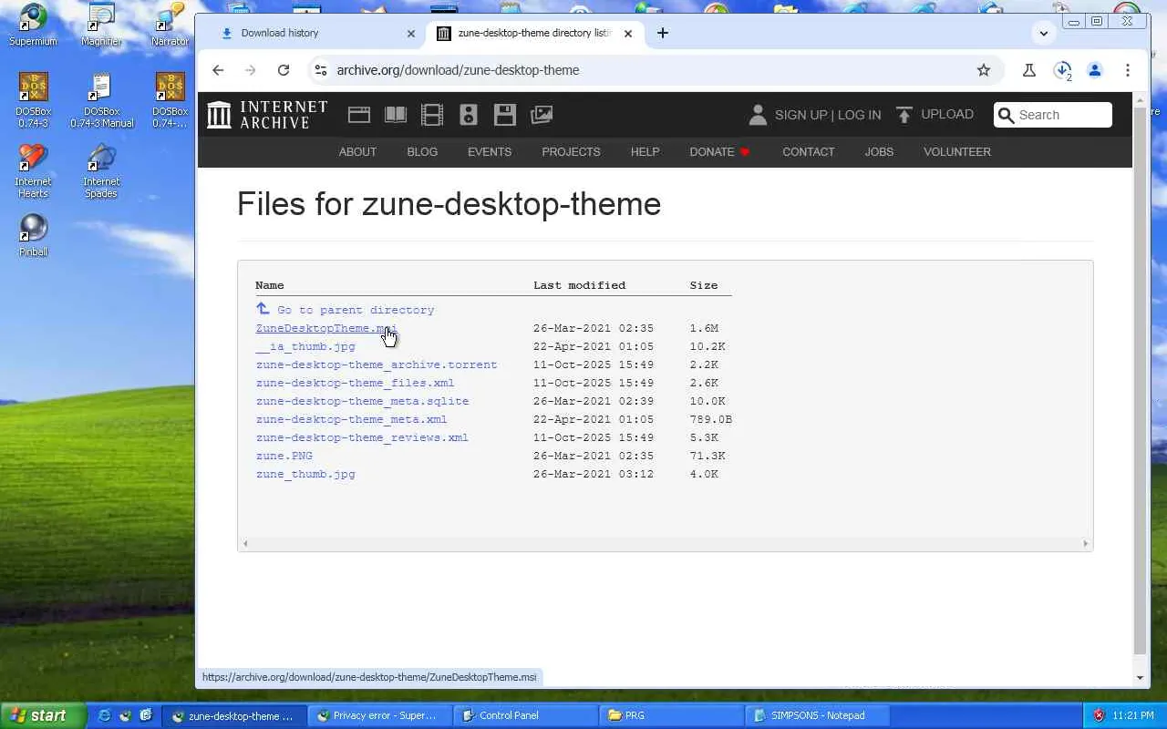This screenshot has width=1167, height=729.
Task: Open the __ia_thumb.jpg file link
Action: pyautogui.click(x=305, y=346)
